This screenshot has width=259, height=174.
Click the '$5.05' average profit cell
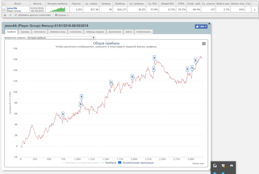[x=137, y=10]
